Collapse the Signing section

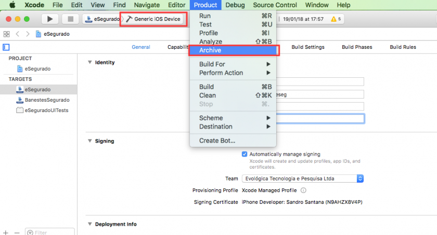[x=89, y=141]
